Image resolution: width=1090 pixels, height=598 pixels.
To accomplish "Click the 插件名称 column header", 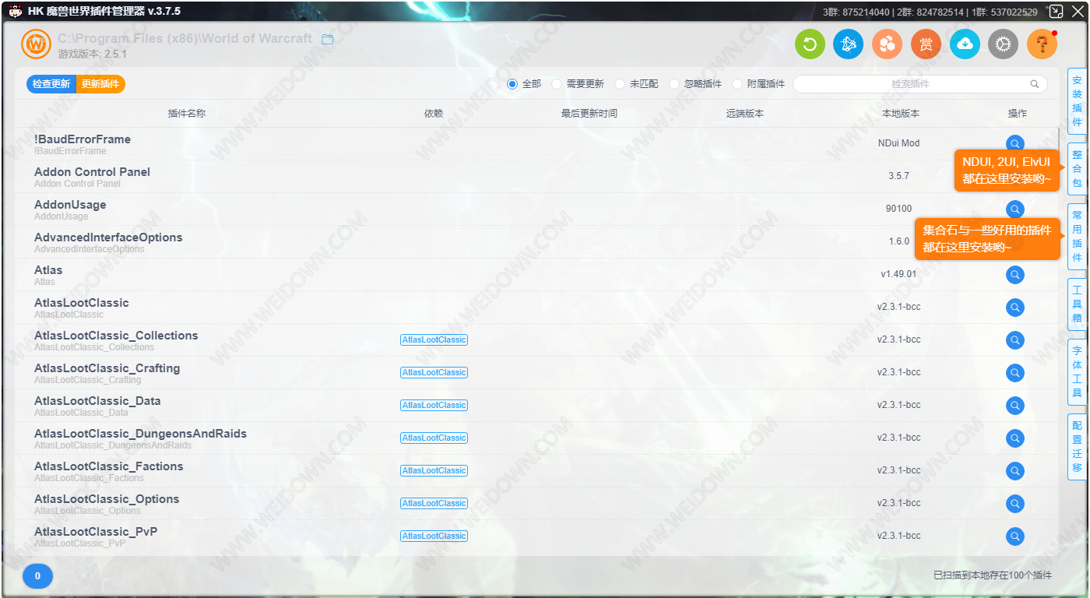I will [187, 114].
